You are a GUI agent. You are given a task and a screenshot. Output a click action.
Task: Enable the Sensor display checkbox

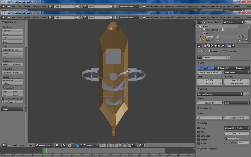[199, 139]
